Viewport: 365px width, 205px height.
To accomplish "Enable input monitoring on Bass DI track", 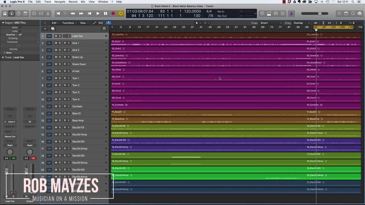I will click(x=68, y=113).
